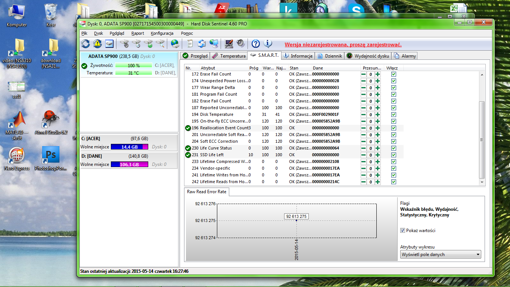Viewport: 510px width, 287px height.
Task: Switch to the Alarmy tab
Action: pyautogui.click(x=405, y=56)
